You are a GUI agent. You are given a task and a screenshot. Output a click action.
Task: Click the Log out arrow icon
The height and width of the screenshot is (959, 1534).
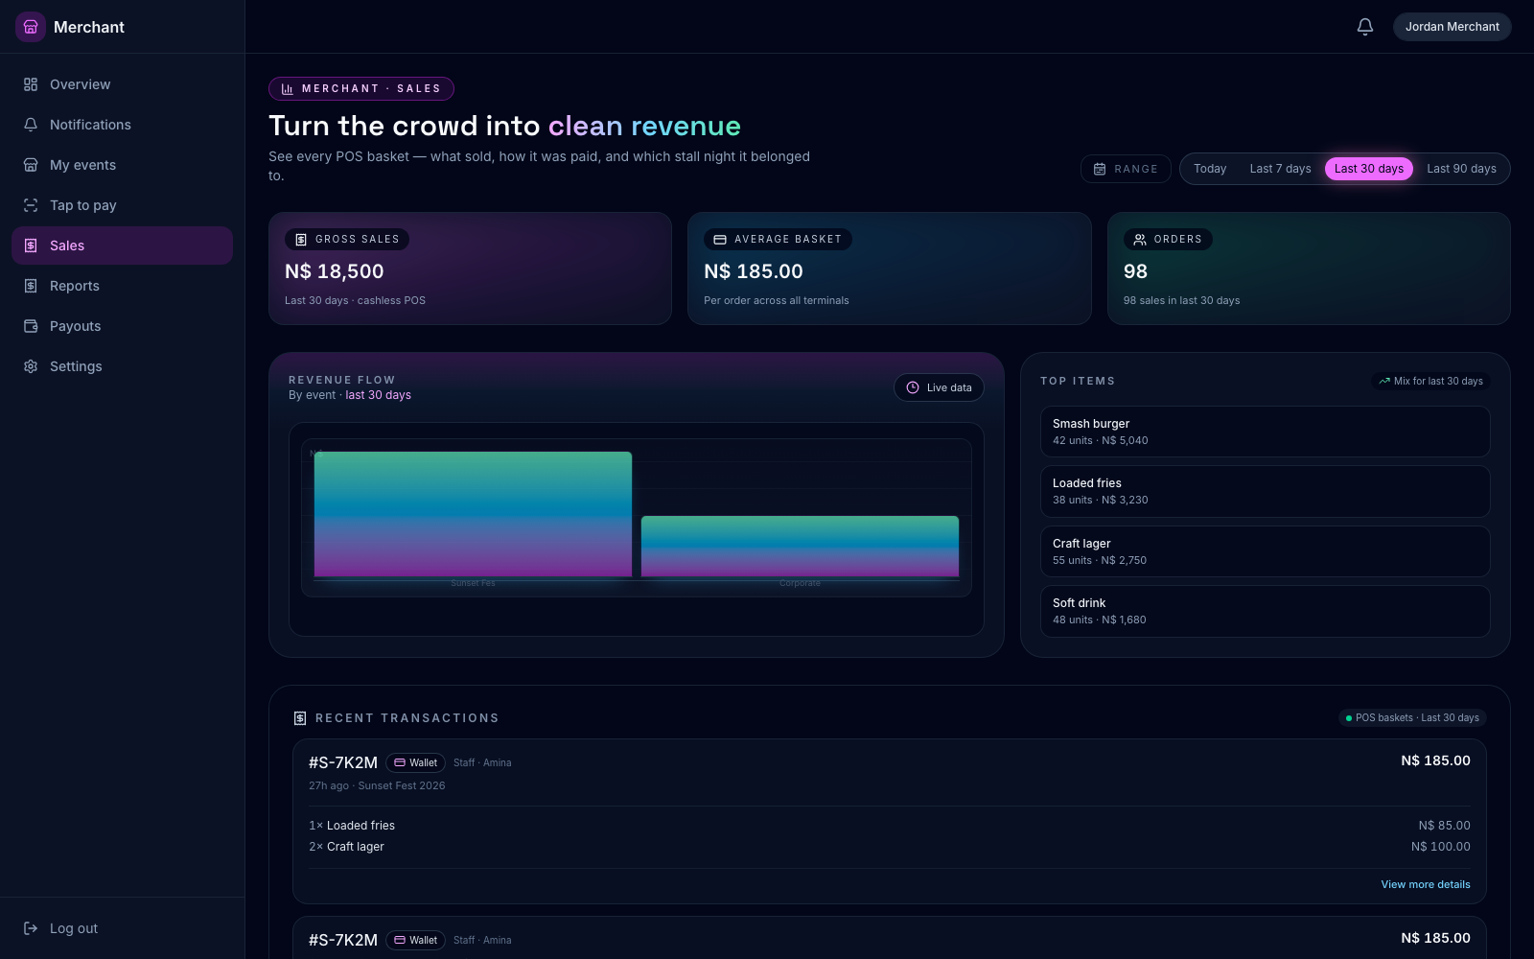[x=31, y=928]
